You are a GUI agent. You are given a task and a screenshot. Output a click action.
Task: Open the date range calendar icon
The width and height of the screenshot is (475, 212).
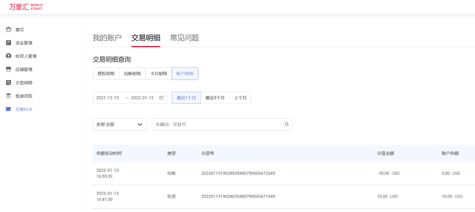[x=161, y=98]
